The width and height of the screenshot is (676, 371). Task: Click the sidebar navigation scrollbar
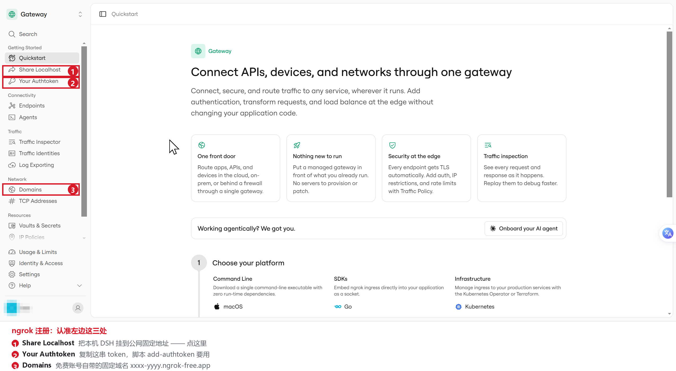[x=84, y=132]
